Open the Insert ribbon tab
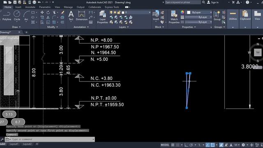 click(x=18, y=7)
